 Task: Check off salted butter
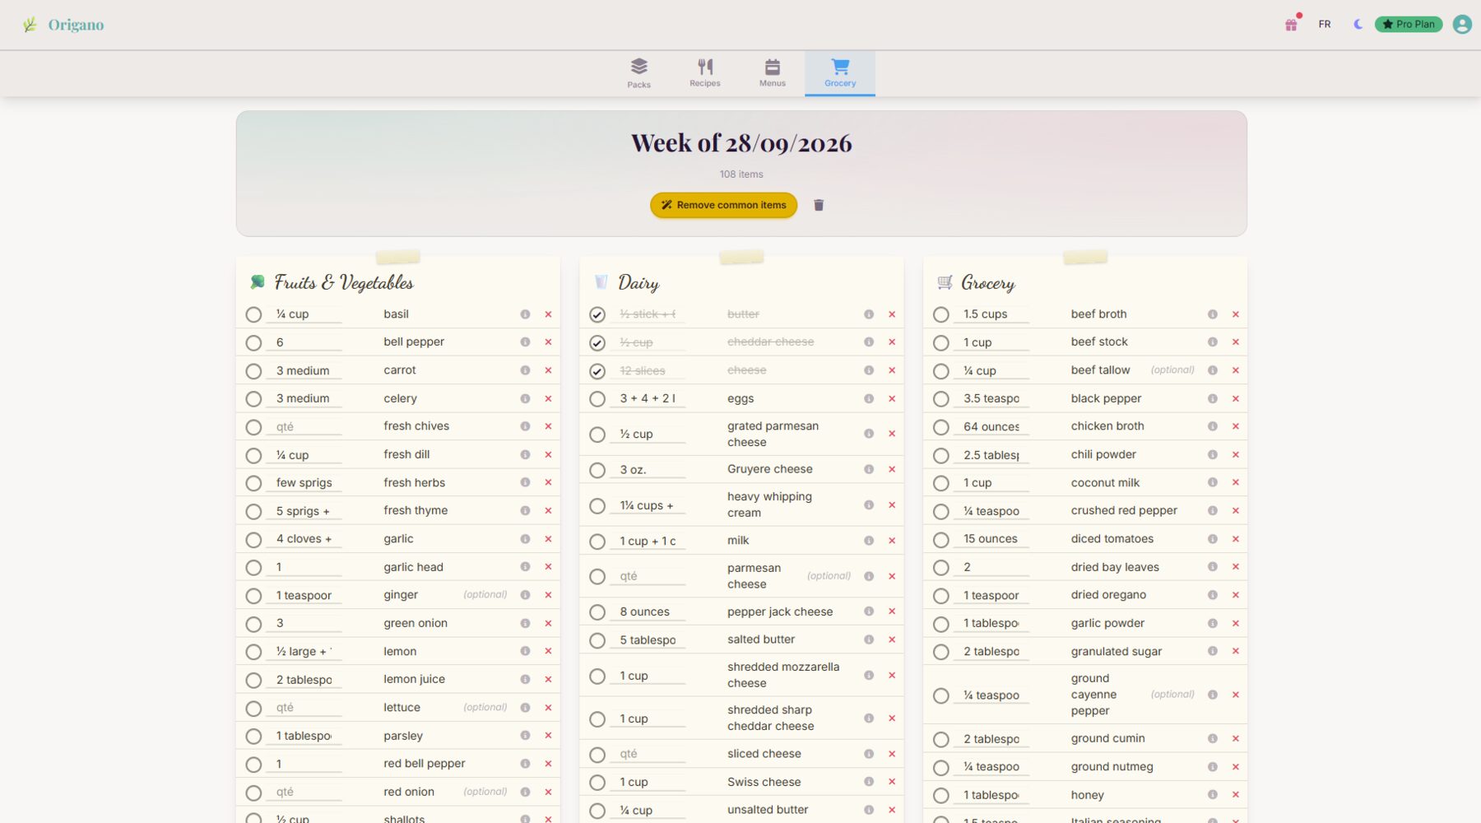(597, 640)
